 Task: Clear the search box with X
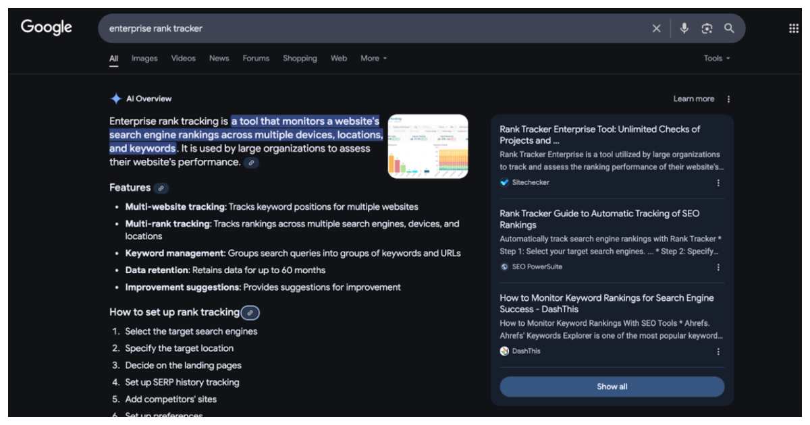click(x=656, y=28)
